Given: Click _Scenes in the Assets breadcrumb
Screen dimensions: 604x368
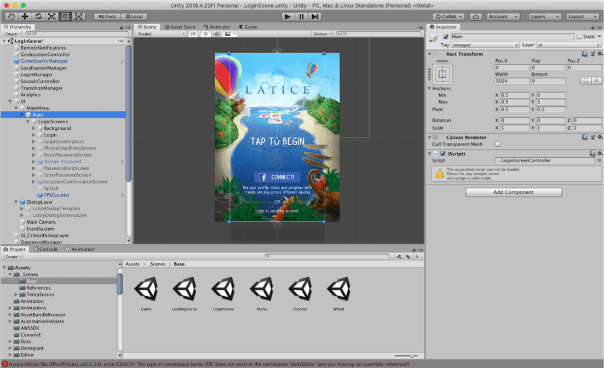Looking at the screenshot, I should [157, 264].
